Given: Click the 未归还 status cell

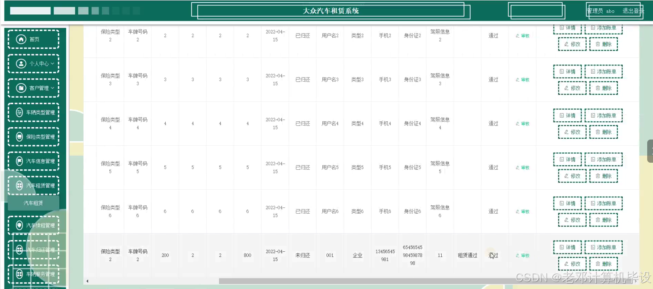Looking at the screenshot, I should click(x=302, y=255).
